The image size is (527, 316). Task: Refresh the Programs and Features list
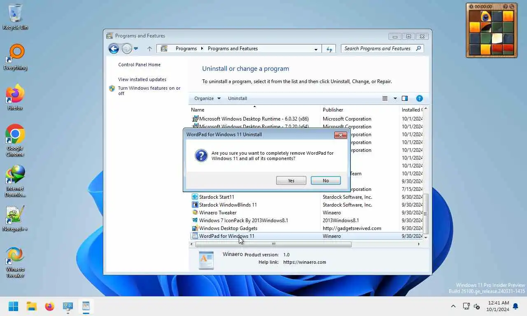click(x=329, y=49)
